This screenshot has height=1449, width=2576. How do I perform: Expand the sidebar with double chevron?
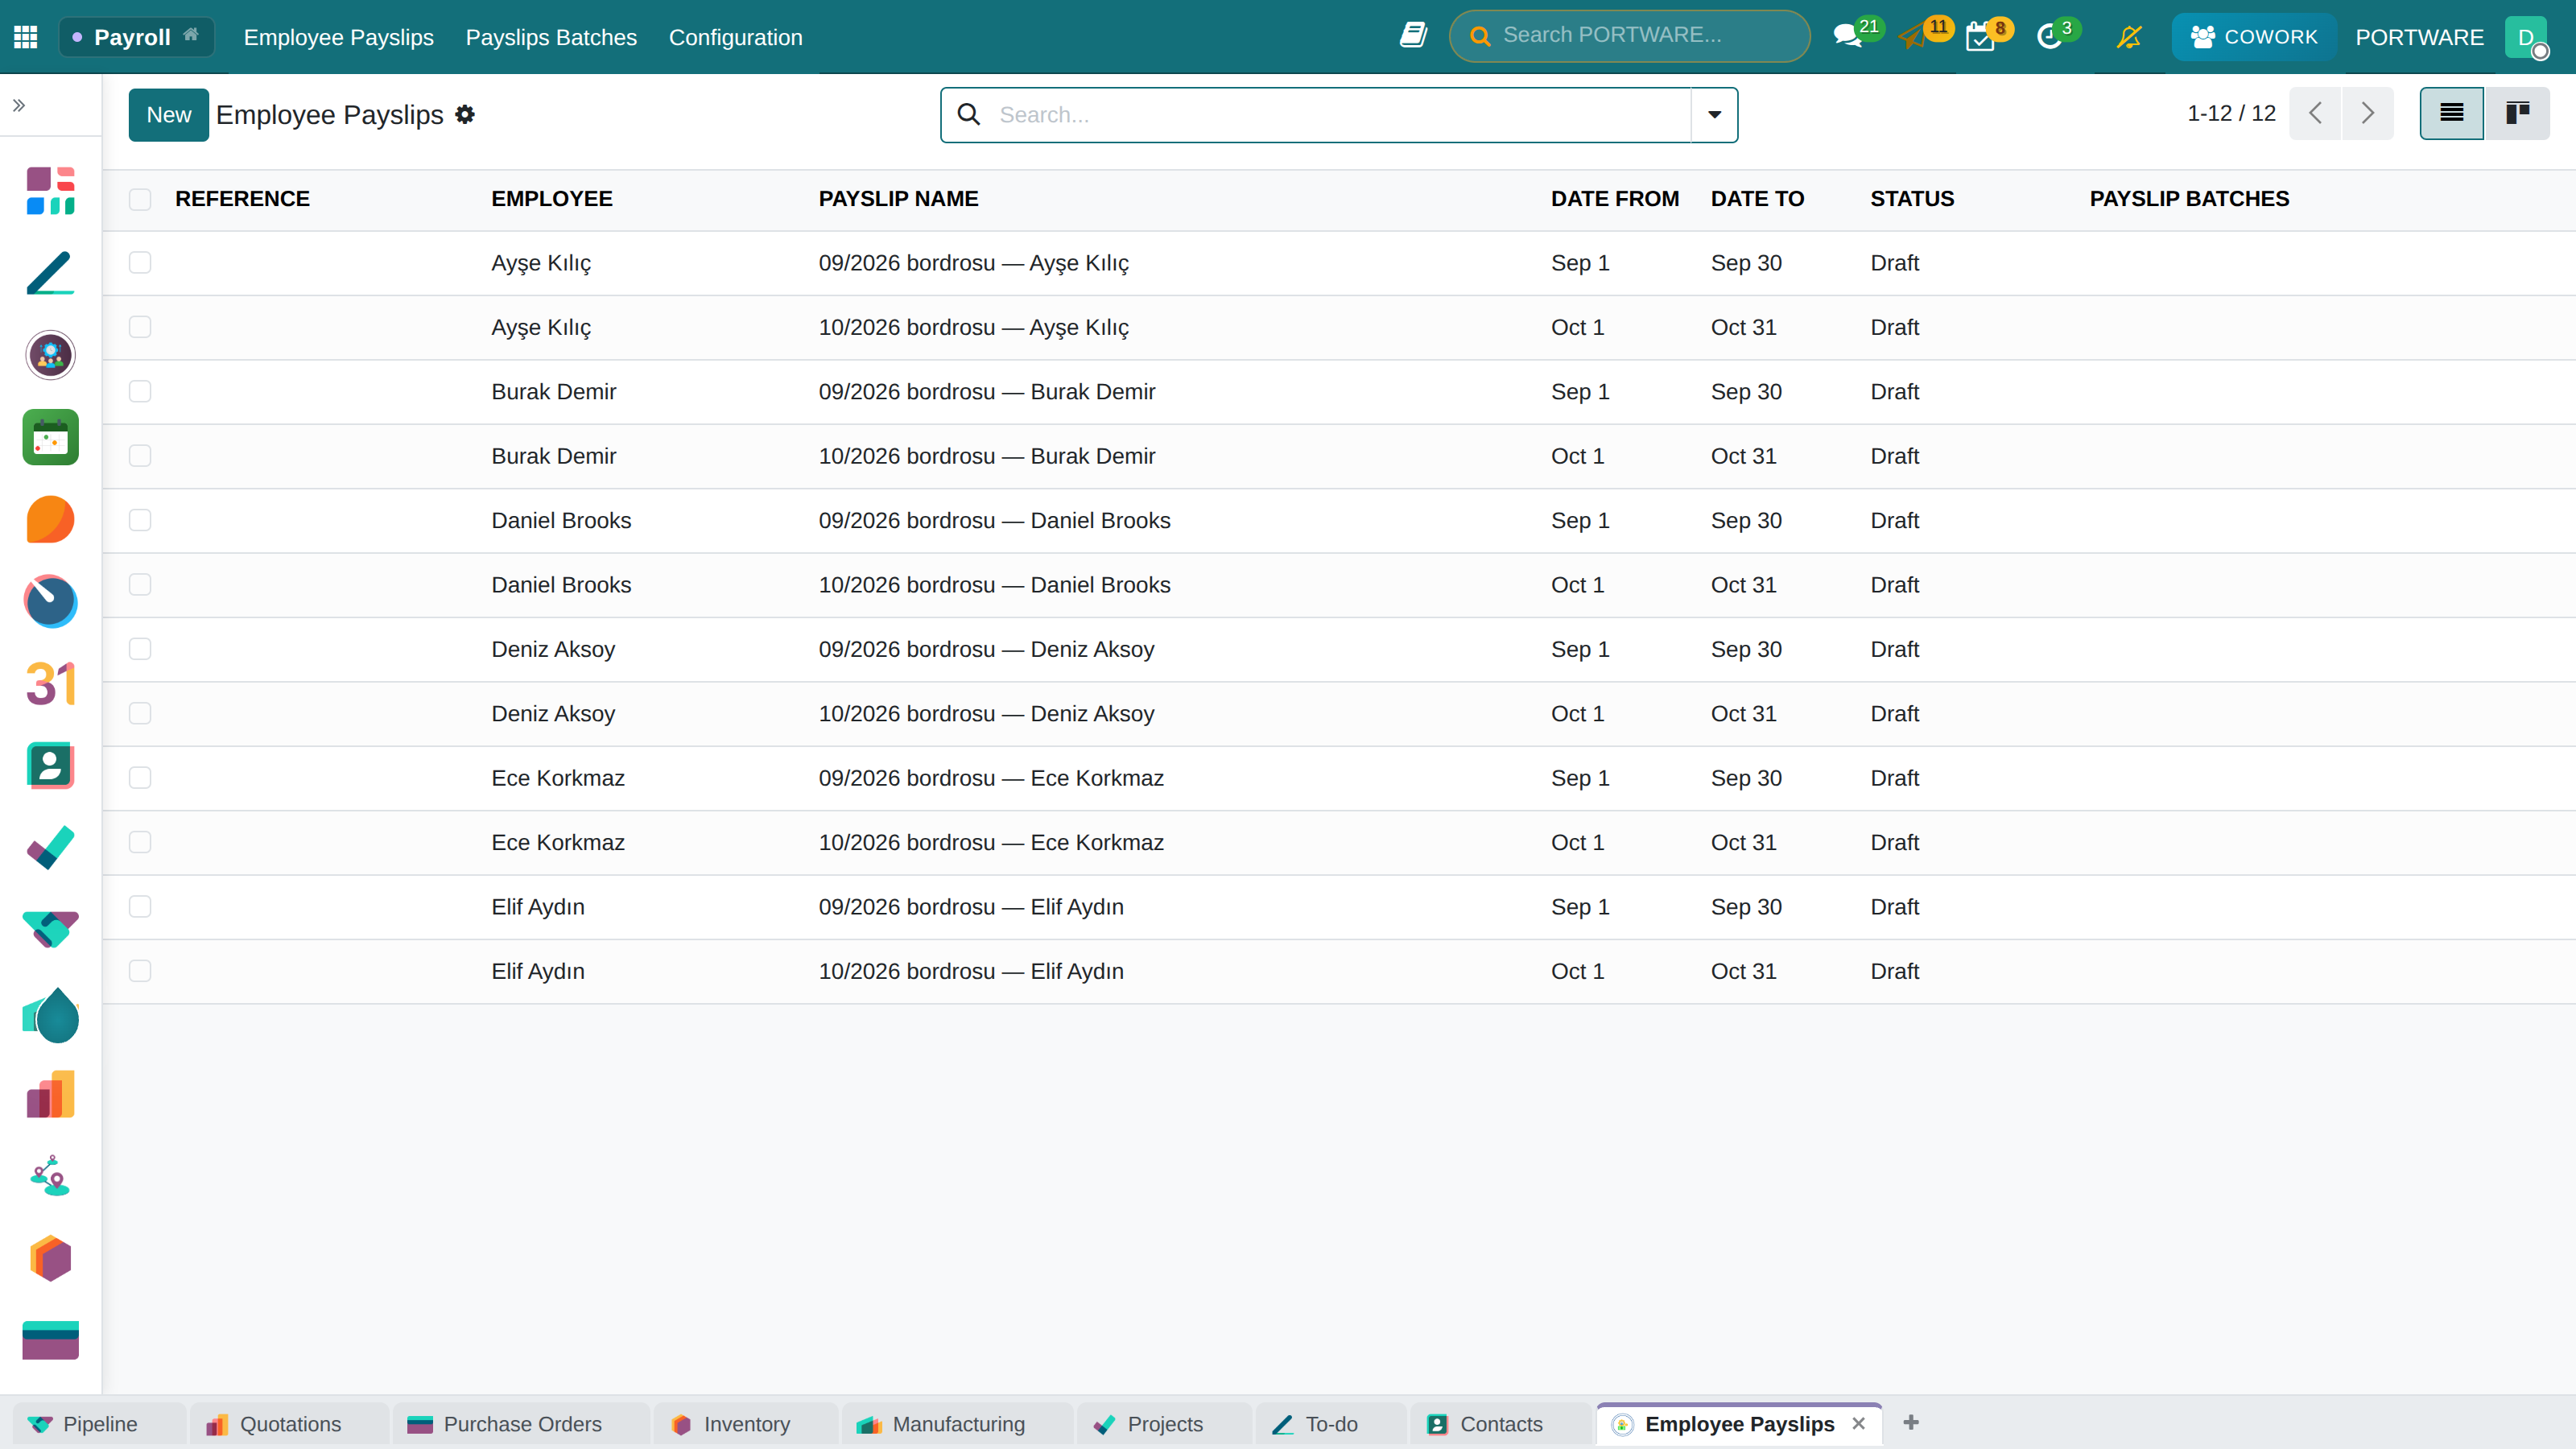point(19,105)
